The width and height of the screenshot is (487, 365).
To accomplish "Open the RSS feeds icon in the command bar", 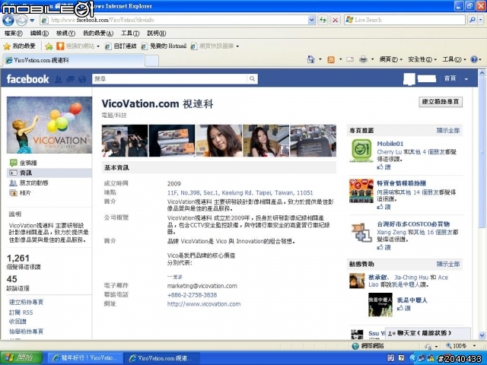I will click(331, 59).
